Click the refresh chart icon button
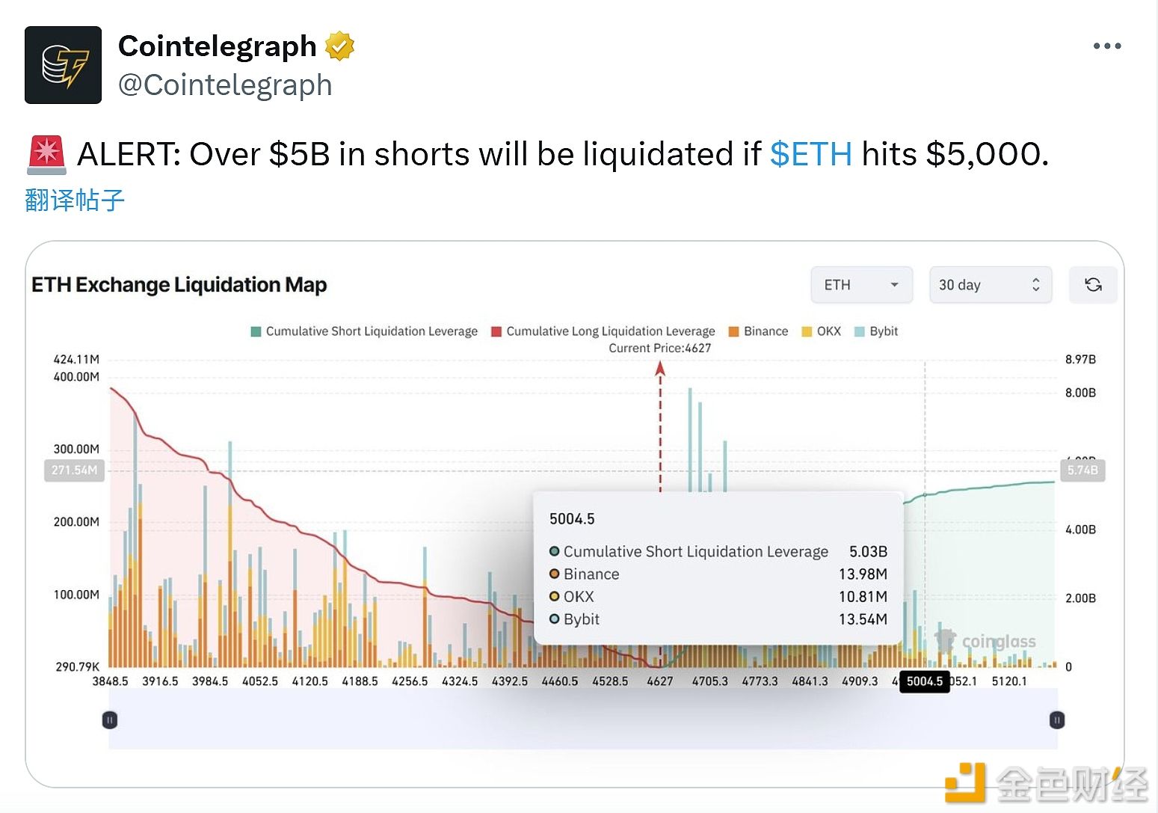Image resolution: width=1158 pixels, height=813 pixels. pos(1093,285)
